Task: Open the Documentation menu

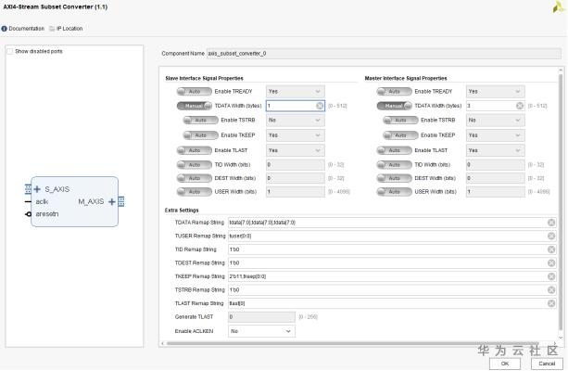Action: point(26,28)
